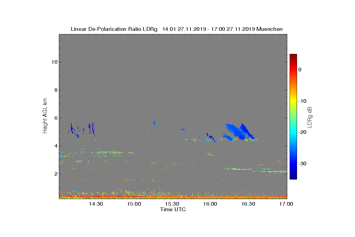355x237 pixels.
Task: Click the 15:00 time tick label
Action: 134,204
